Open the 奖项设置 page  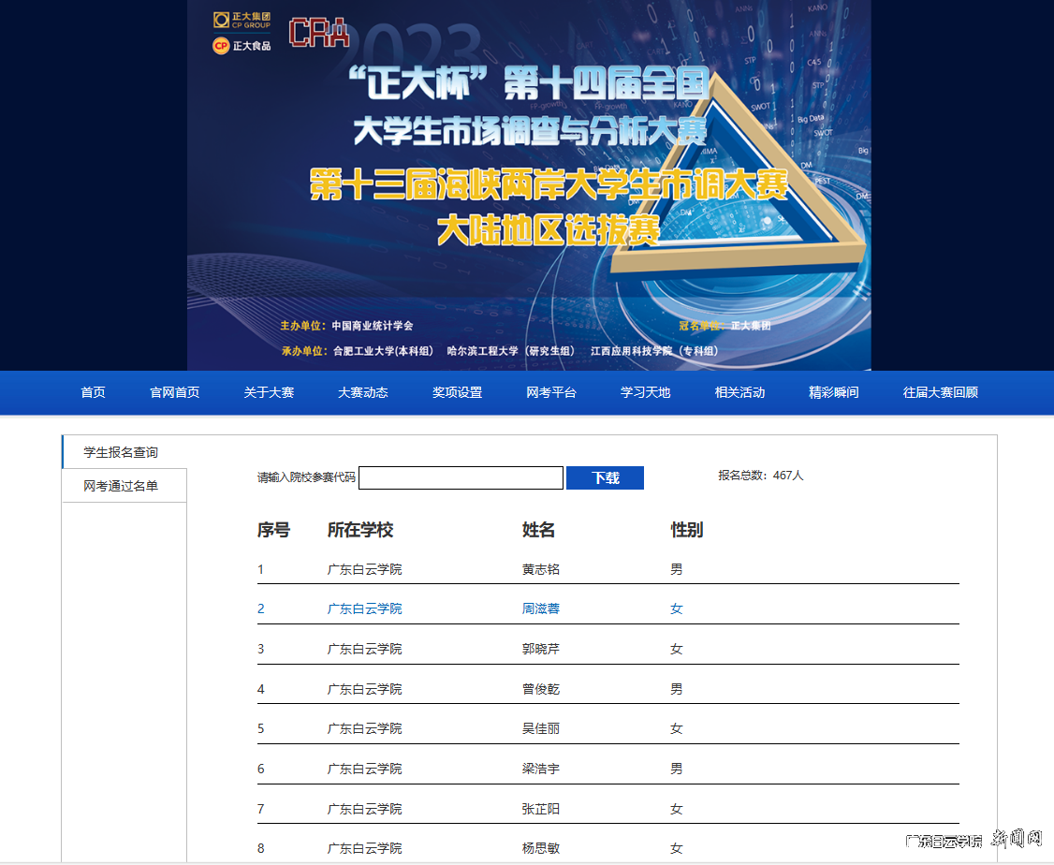point(457,392)
